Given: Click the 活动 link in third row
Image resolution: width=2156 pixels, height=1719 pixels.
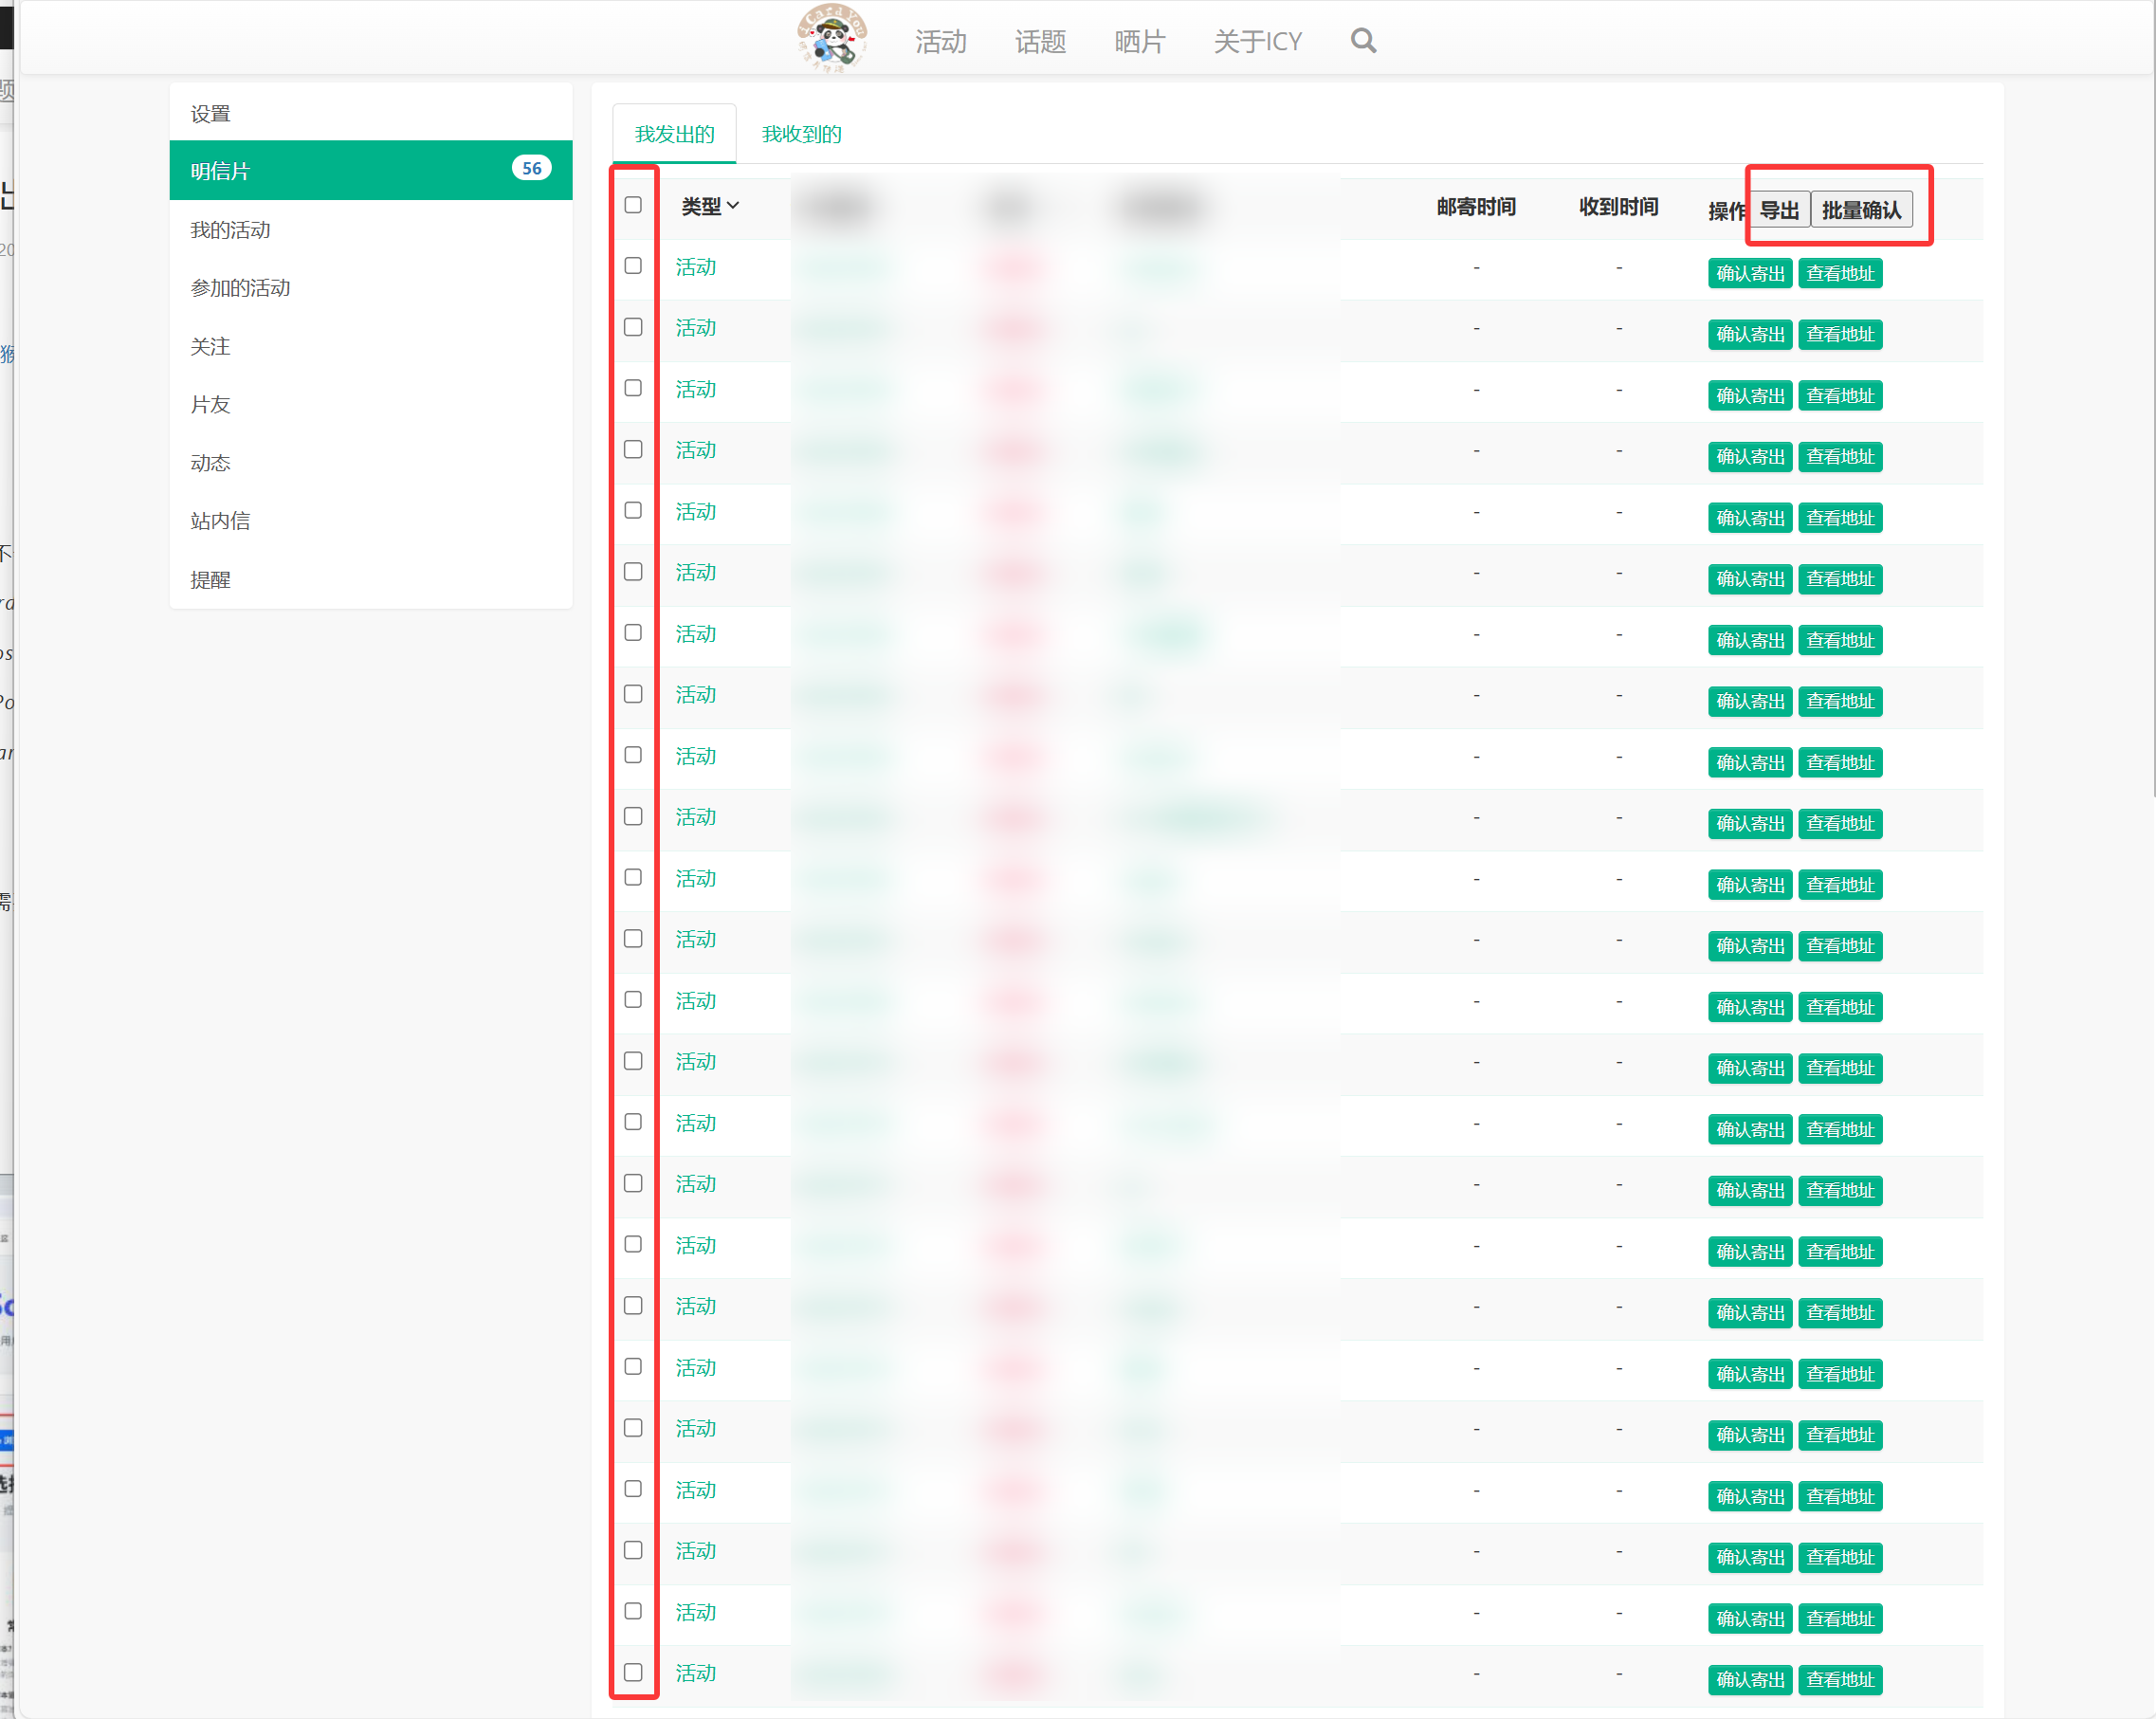Looking at the screenshot, I should tap(695, 389).
